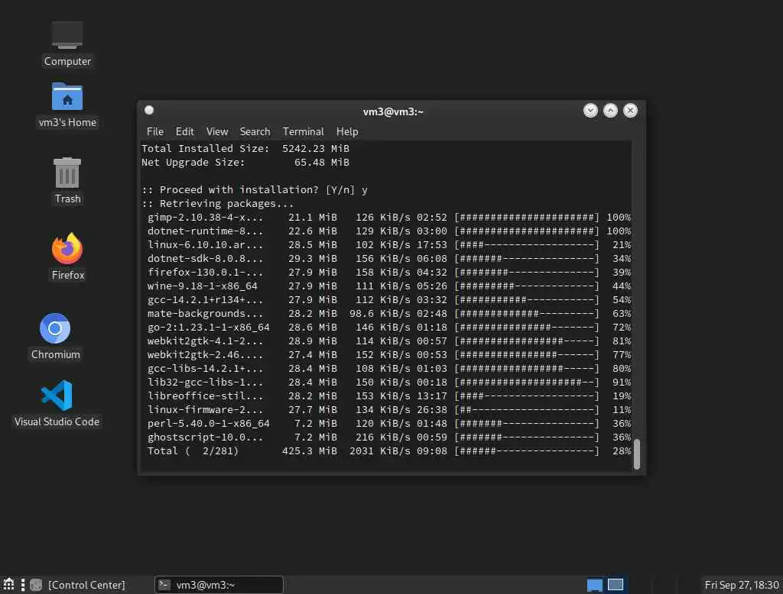Click the firefox-130.0.1 package name
Screen dimensions: 783x594
click(205, 273)
